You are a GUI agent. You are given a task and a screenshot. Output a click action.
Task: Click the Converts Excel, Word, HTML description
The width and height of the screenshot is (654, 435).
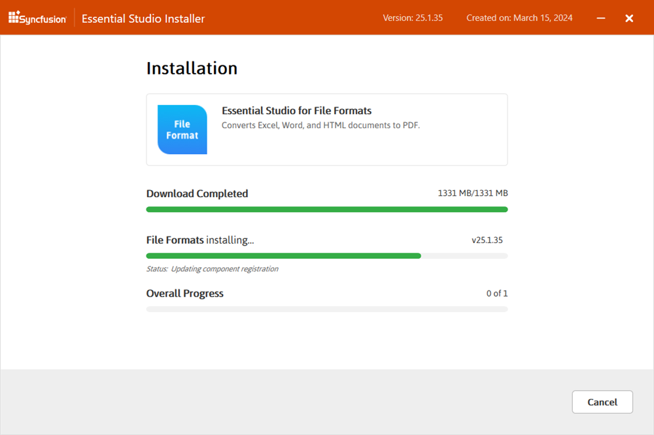[320, 125]
